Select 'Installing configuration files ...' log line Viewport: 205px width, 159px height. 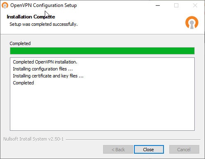pyautogui.click(x=43, y=69)
